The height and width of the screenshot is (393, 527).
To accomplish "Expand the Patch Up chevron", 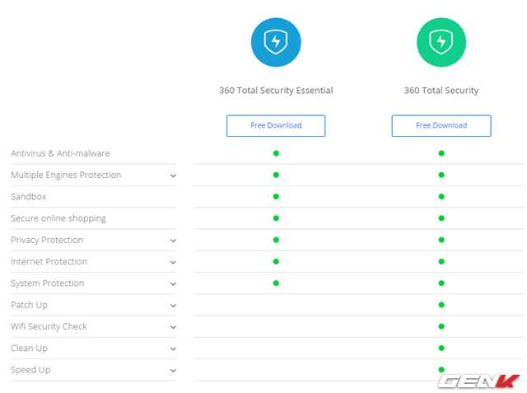I will [173, 306].
